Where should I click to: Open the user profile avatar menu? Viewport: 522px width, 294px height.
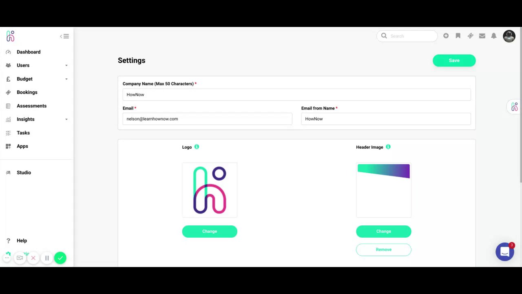click(509, 36)
